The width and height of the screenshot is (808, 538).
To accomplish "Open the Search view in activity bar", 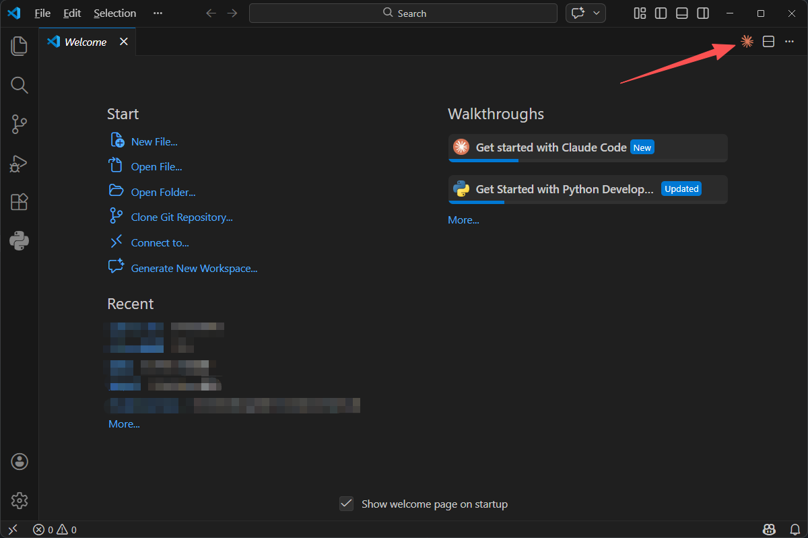I will (19, 85).
